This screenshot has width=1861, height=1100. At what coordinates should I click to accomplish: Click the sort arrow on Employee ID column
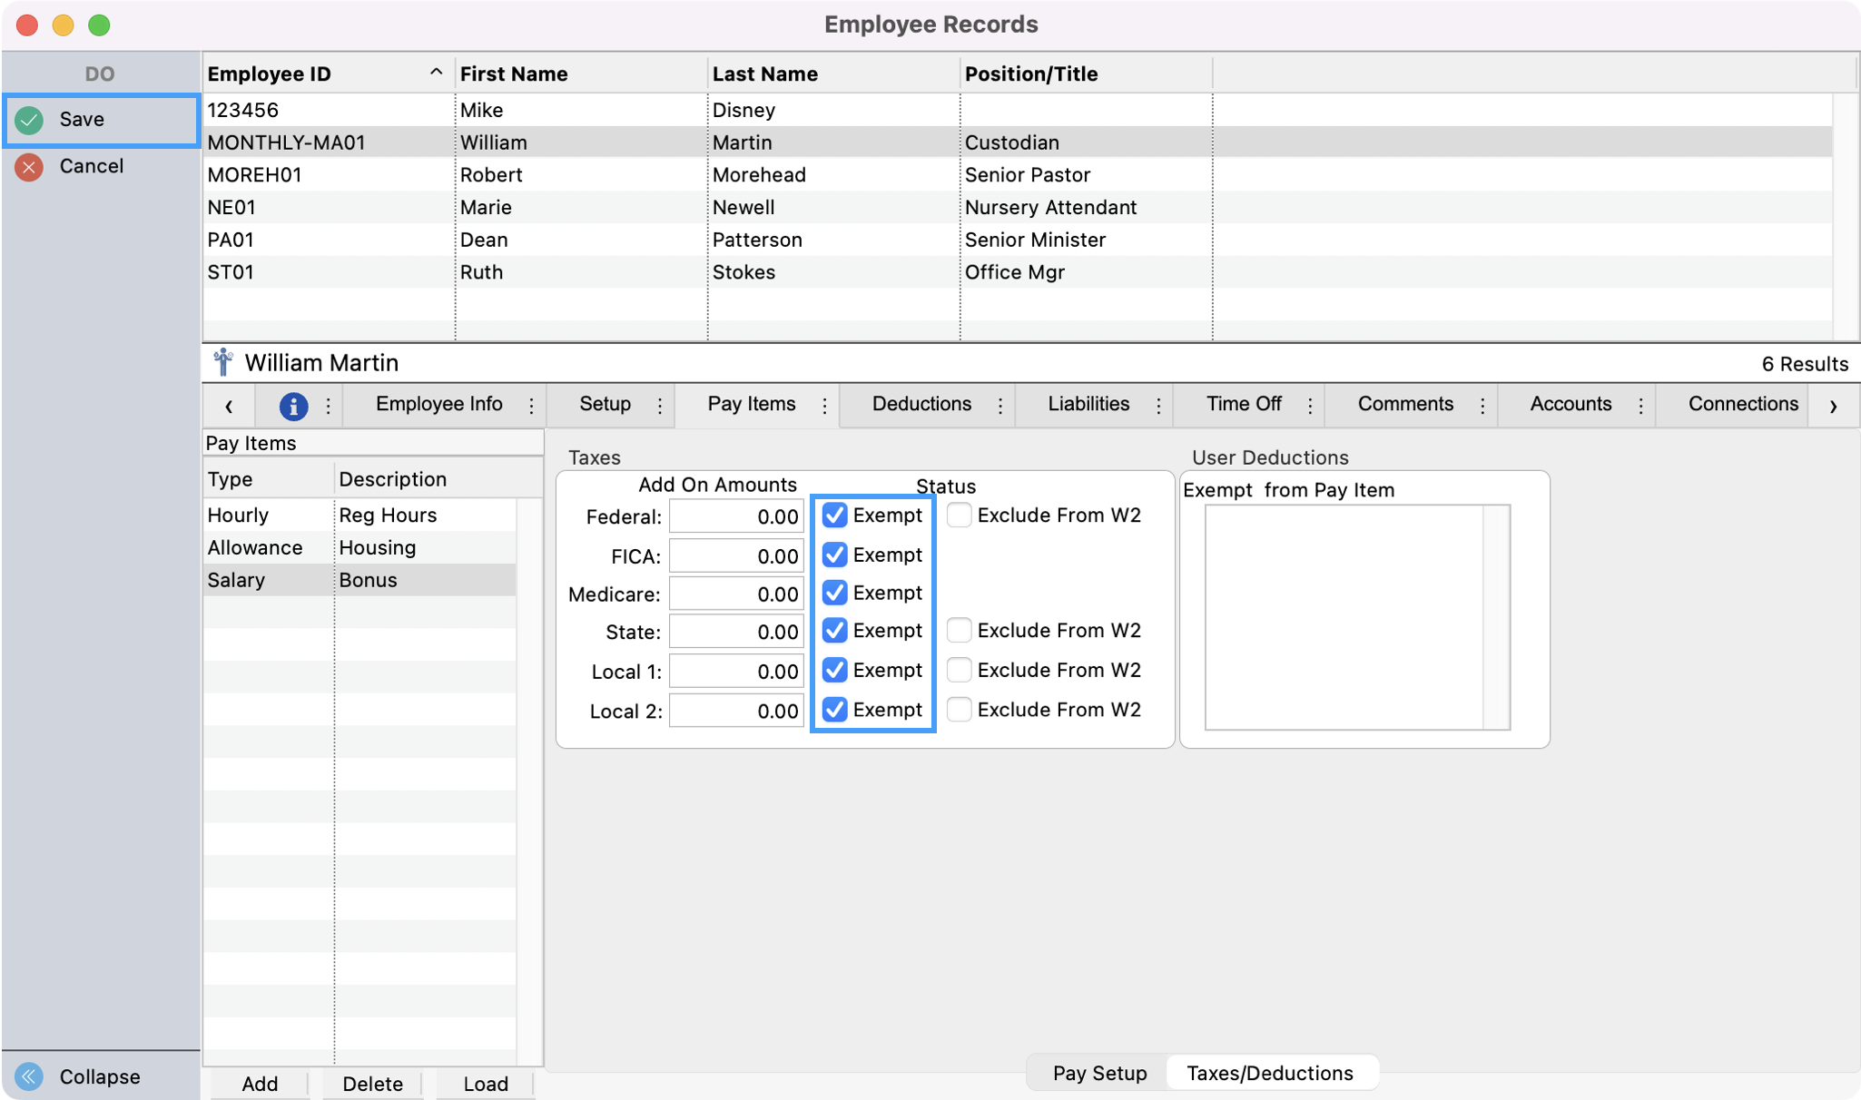pyautogui.click(x=436, y=73)
